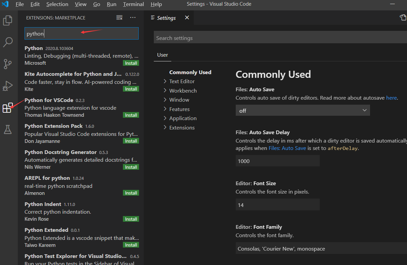This screenshot has width=407, height=265.
Task: Open the Auto Save dropdown set to off
Action: 303,110
